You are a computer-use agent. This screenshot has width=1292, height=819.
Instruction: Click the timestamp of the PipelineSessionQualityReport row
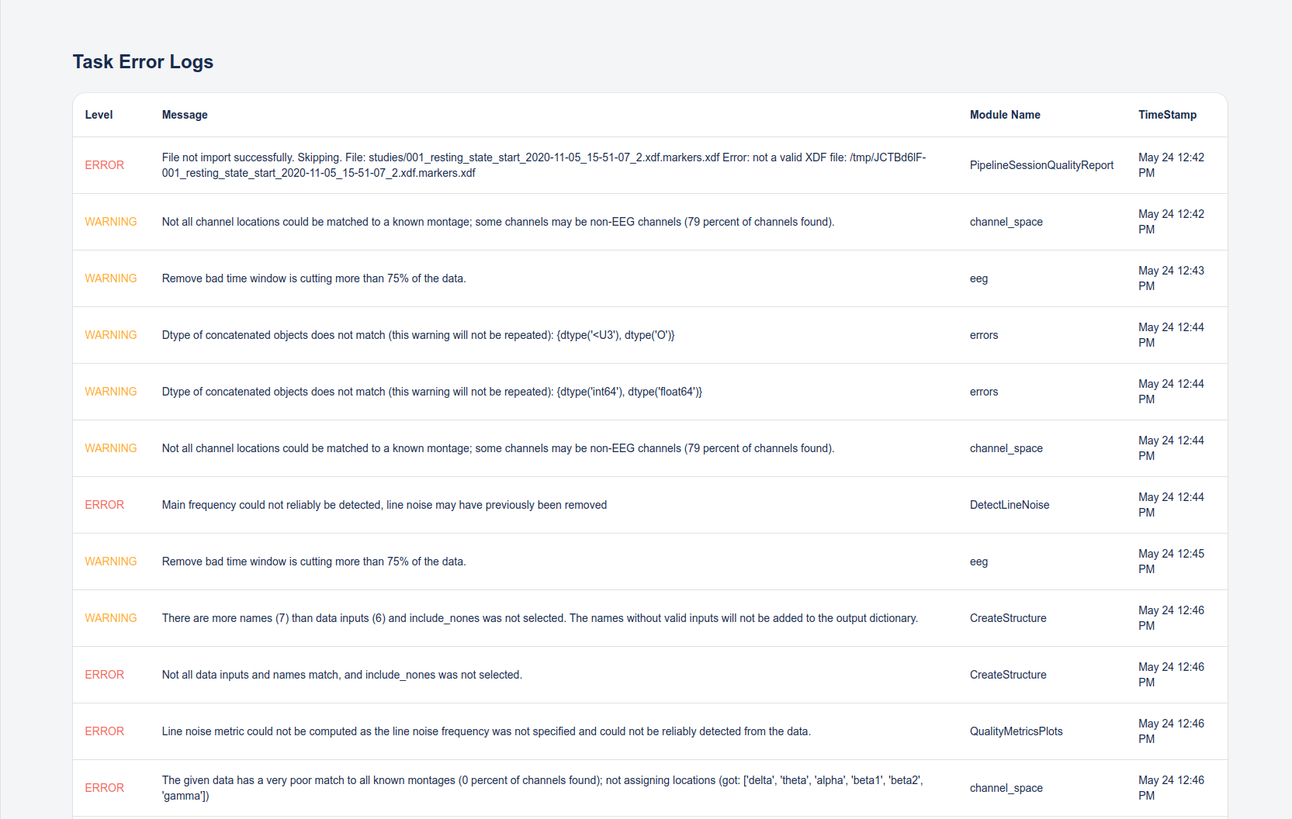pyautogui.click(x=1171, y=165)
